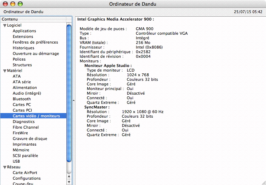The height and width of the screenshot is (185, 266).
Task: Open Ouverture au démarrage entry
Action: coord(36,54)
